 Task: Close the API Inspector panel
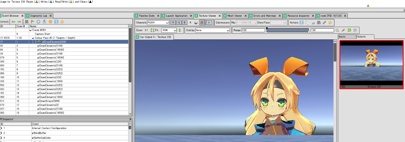pos(130,119)
